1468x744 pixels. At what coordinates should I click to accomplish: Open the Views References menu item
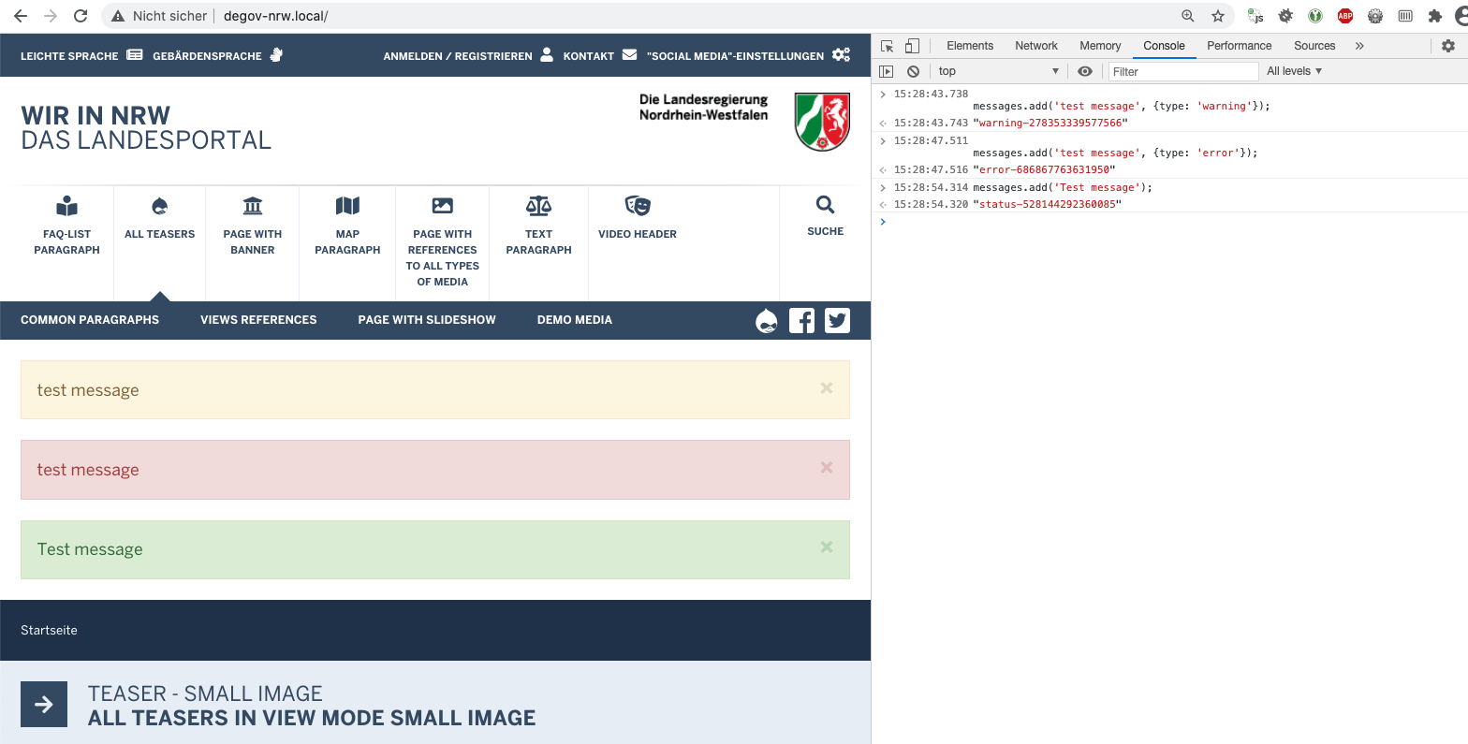[x=258, y=320]
